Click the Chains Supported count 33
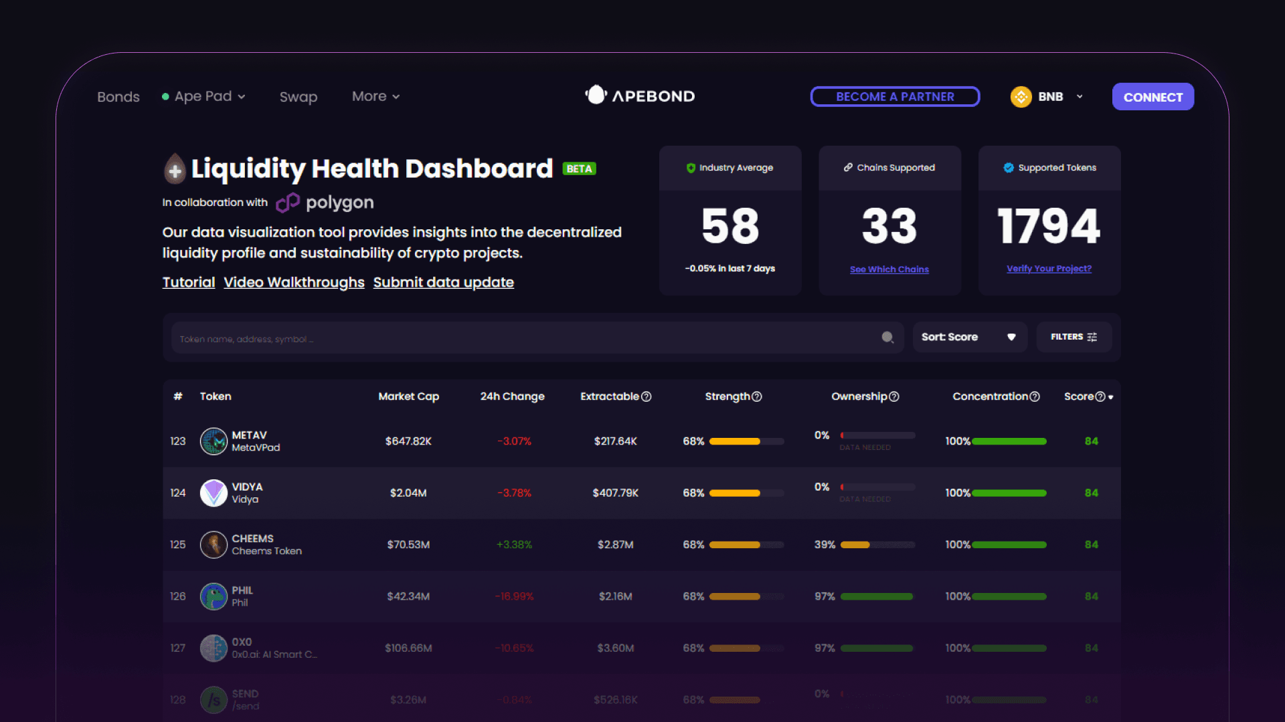The image size is (1285, 722). click(x=889, y=226)
